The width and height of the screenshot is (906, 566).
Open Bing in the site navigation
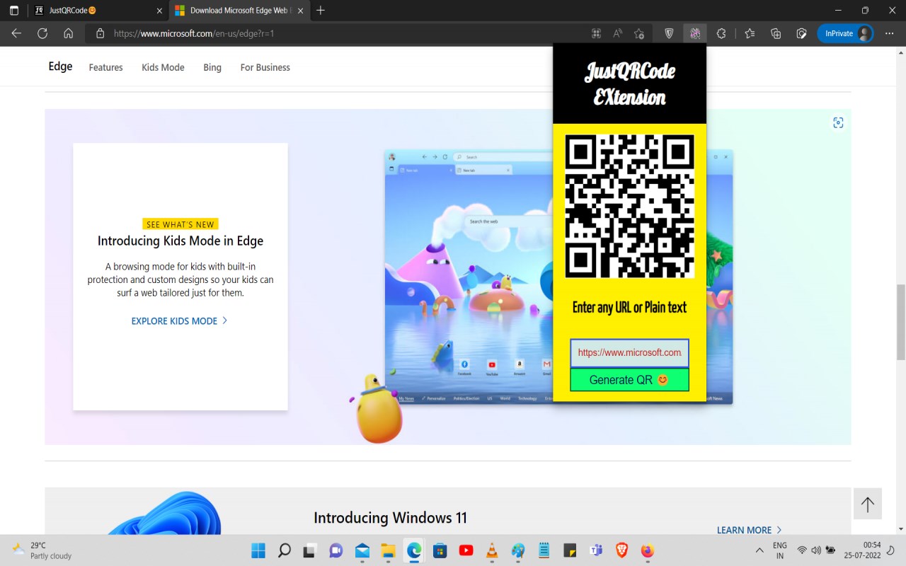(212, 67)
